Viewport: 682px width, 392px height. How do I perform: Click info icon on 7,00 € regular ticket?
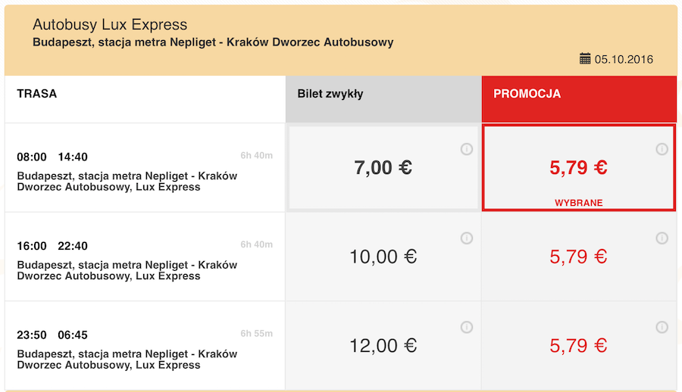pyautogui.click(x=467, y=149)
